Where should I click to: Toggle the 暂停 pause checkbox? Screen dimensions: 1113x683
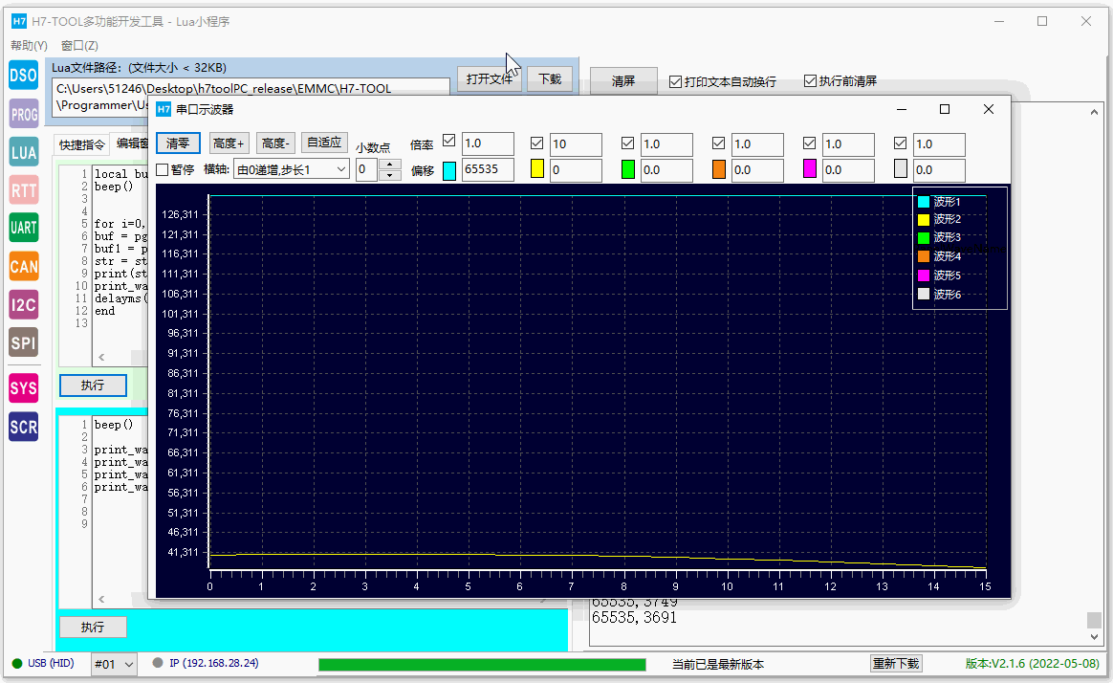point(163,169)
